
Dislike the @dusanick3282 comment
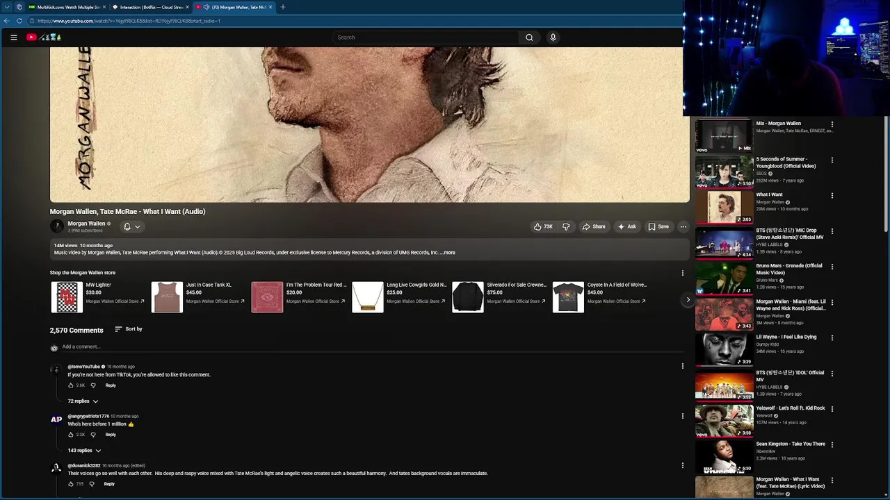[92, 484]
